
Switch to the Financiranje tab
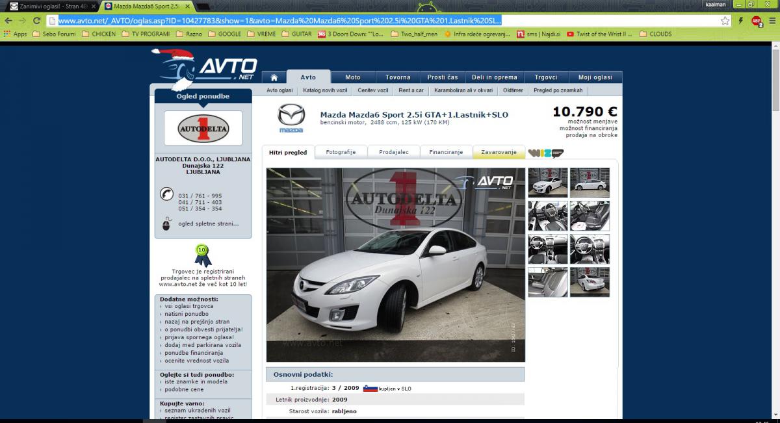[x=446, y=152]
